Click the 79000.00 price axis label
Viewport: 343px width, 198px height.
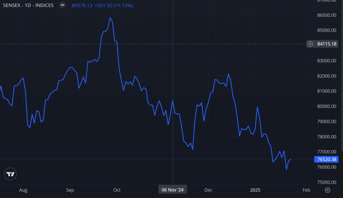327,121
